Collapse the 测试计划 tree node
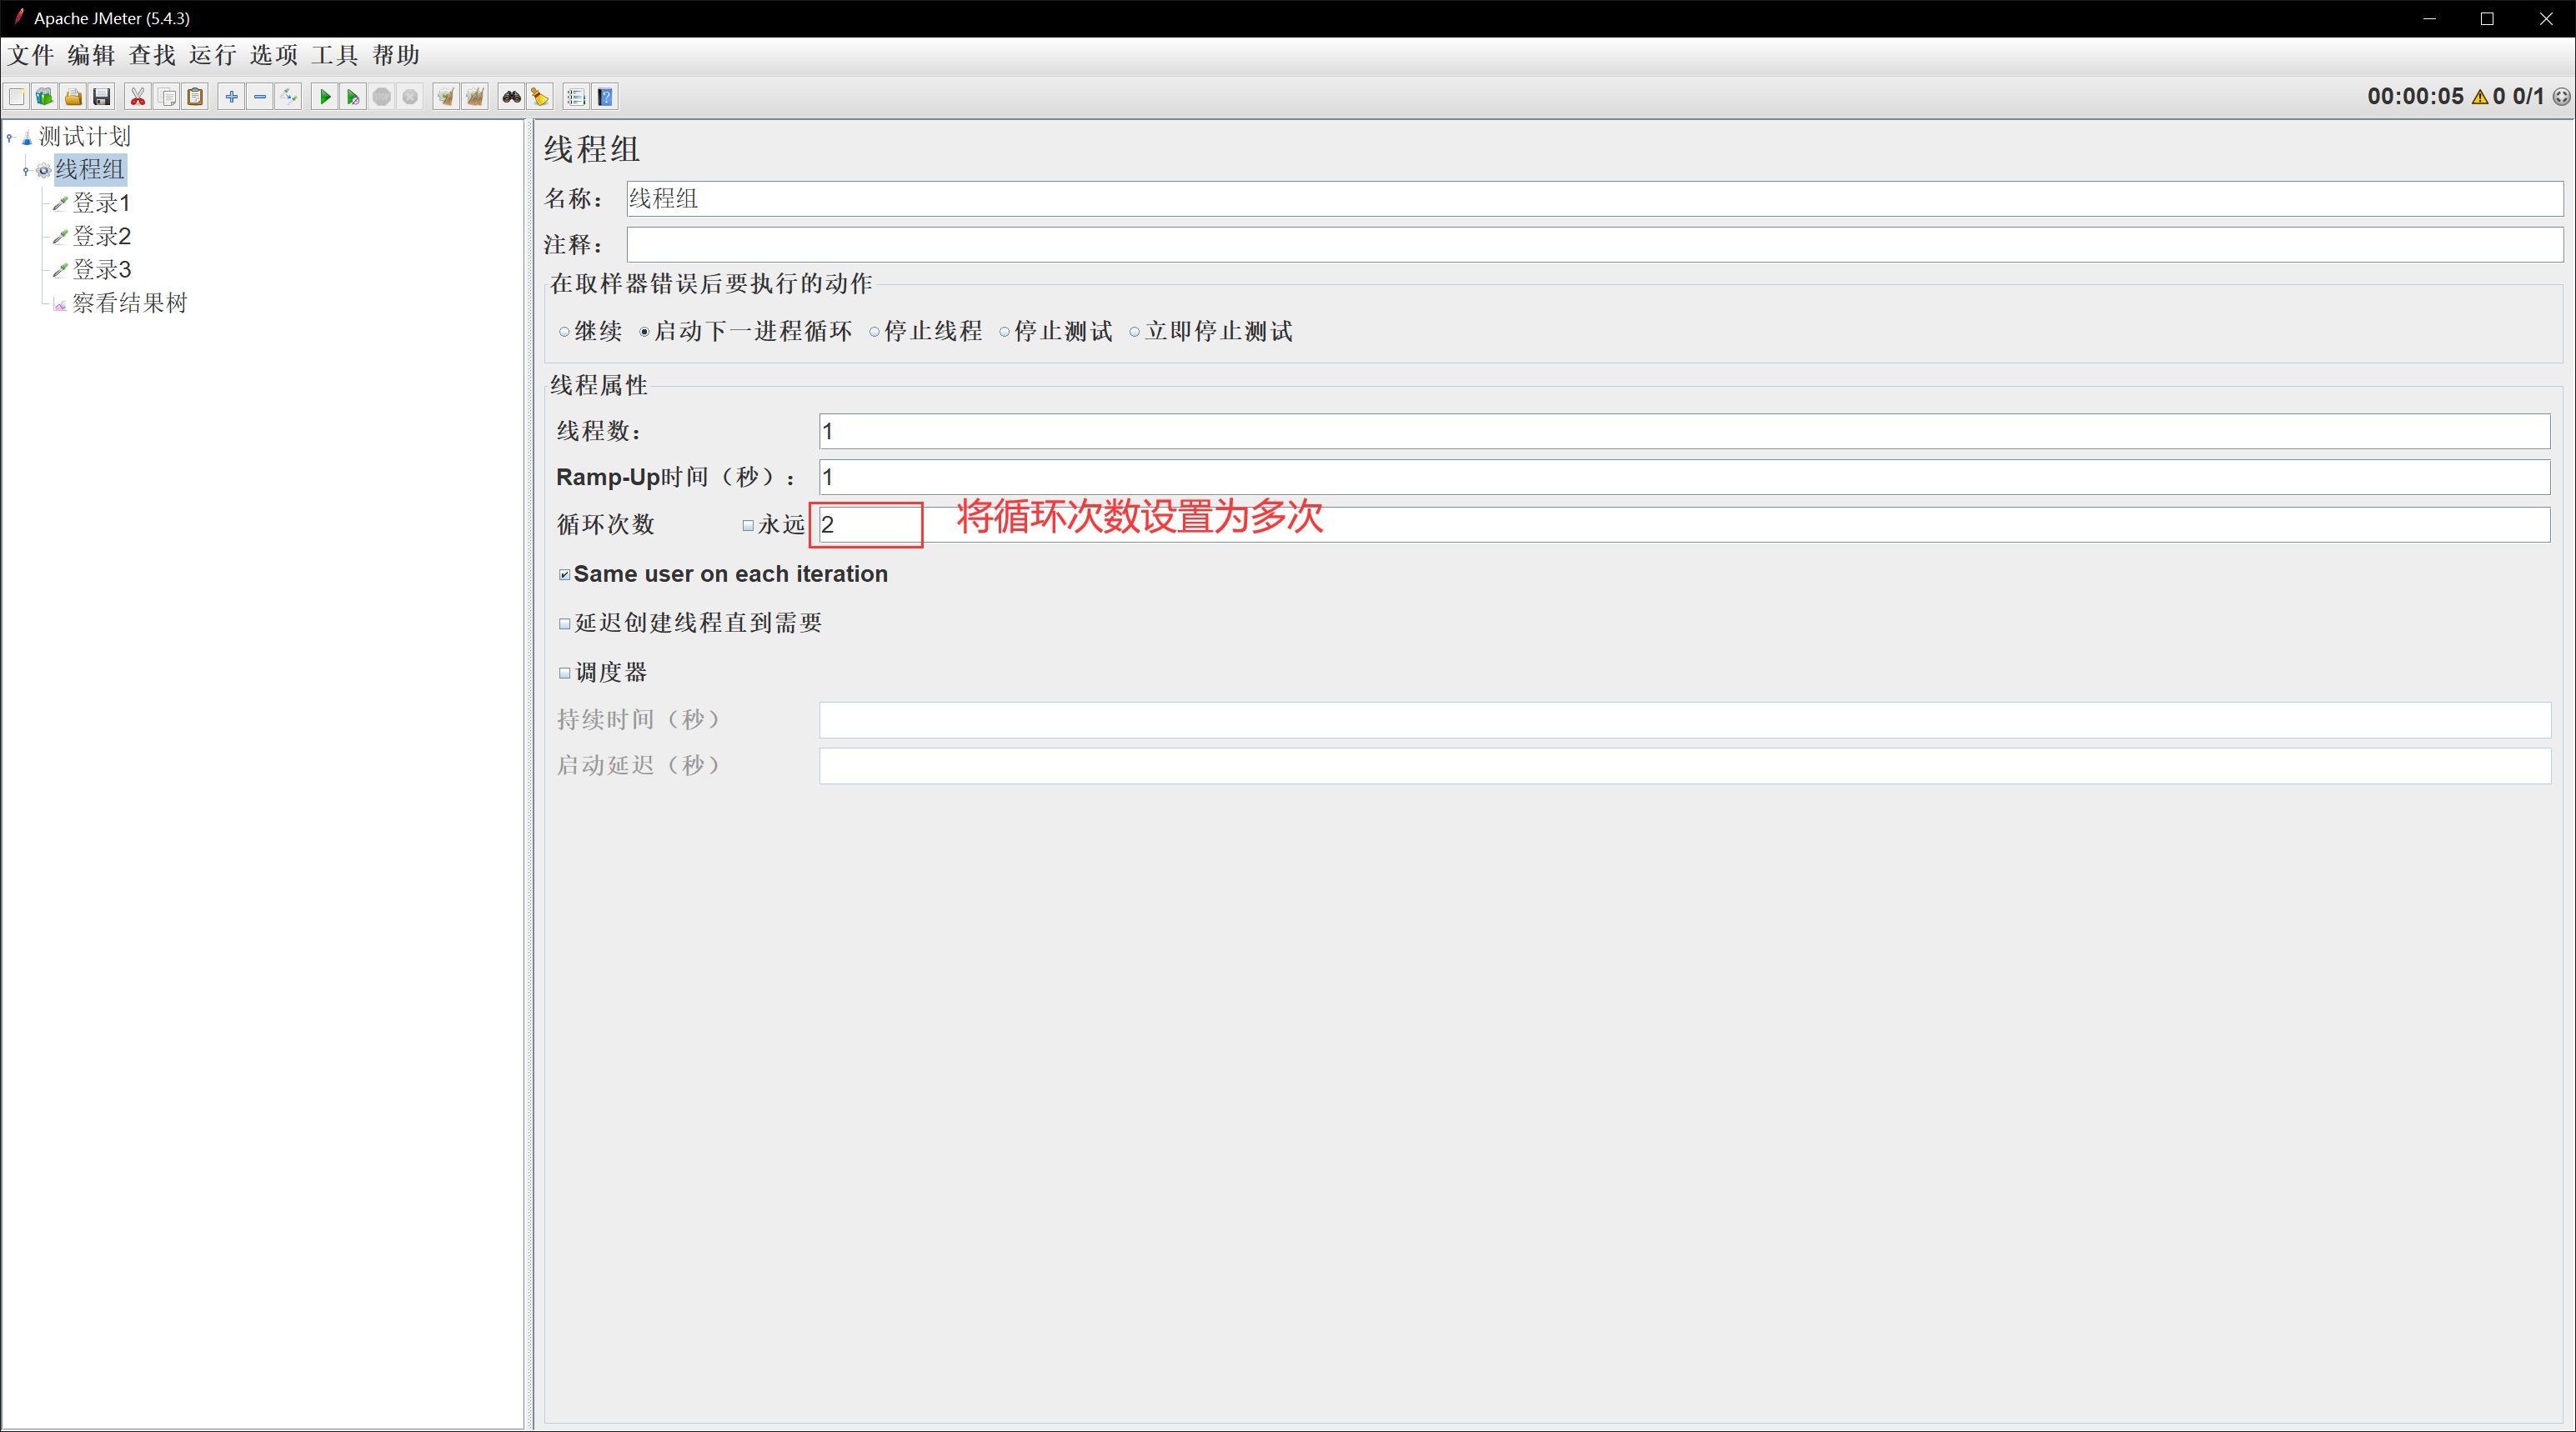 click(10, 137)
